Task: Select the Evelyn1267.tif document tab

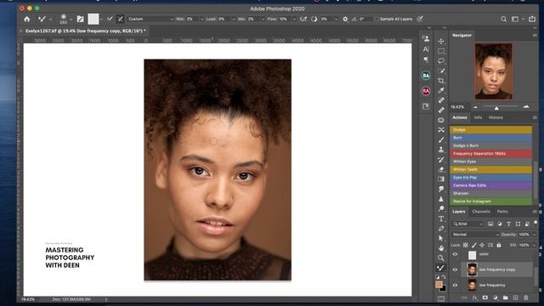Action: [85, 31]
